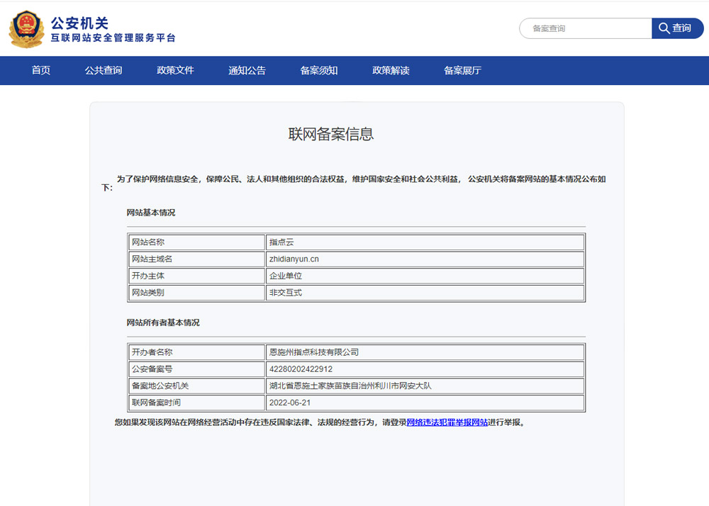Click the 网站基本情况 section heading
The width and height of the screenshot is (709, 506).
pos(151,213)
